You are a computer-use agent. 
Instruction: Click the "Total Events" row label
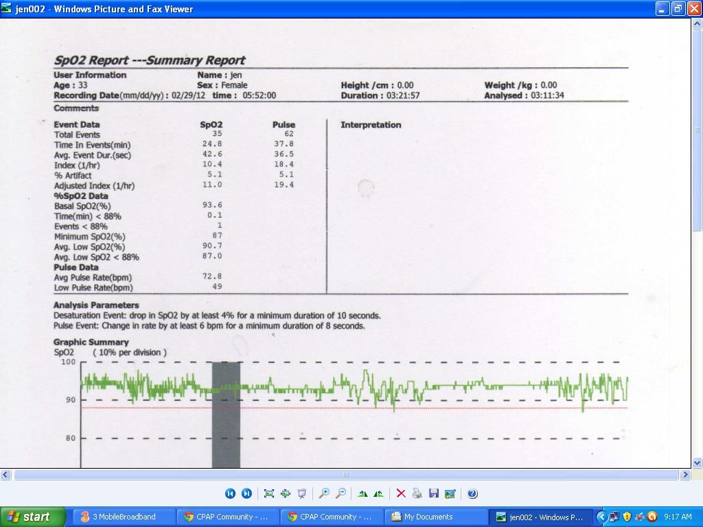coord(77,134)
